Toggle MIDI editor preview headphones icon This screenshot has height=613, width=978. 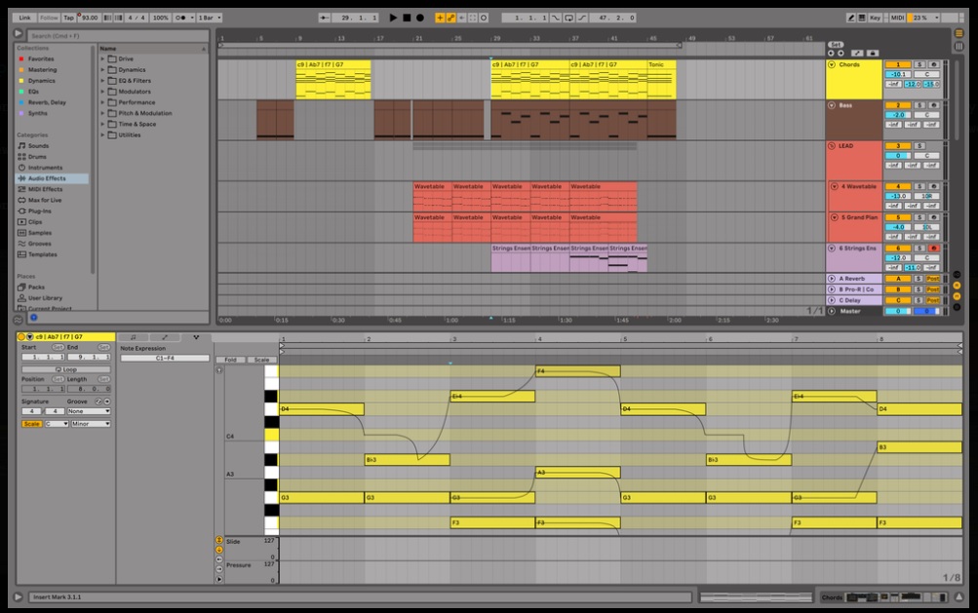click(219, 369)
